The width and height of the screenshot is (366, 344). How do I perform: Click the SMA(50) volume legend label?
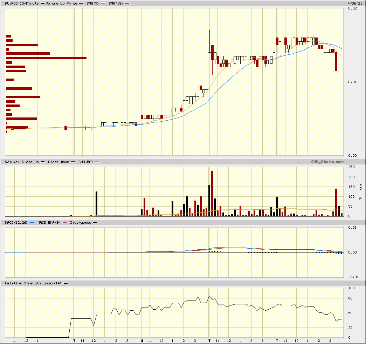click(x=86, y=162)
